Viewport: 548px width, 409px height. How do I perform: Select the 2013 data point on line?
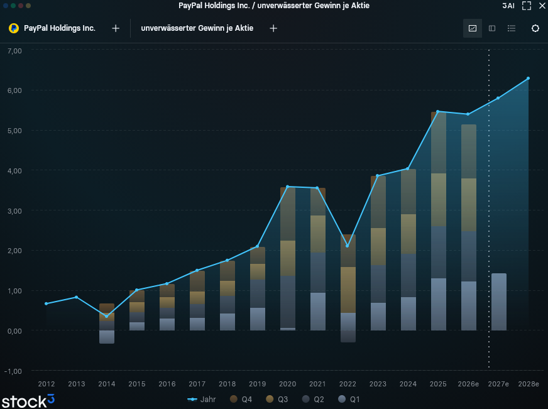tap(77, 297)
